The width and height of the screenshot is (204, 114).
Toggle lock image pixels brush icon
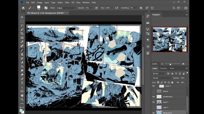tap(162, 82)
